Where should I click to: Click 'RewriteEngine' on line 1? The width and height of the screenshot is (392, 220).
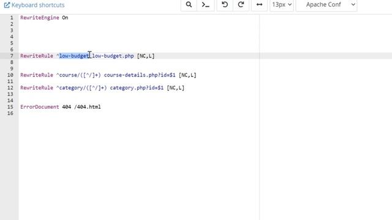point(39,18)
